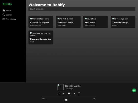Click now-playing artist Lady Gaga

(x=69, y=89)
